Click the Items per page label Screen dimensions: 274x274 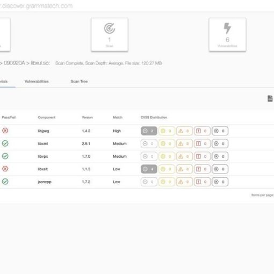(x=263, y=195)
